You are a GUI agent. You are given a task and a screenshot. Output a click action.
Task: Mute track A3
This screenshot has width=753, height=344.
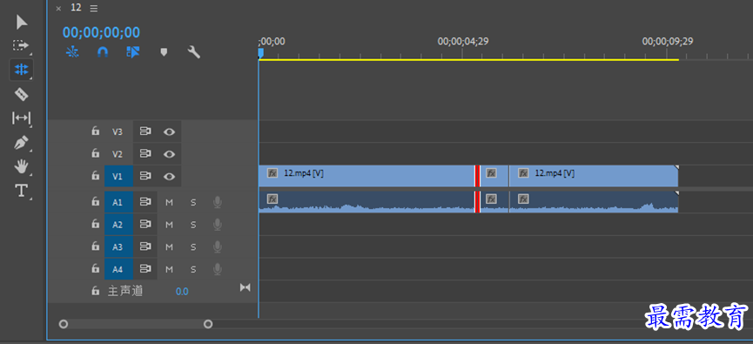point(169,247)
